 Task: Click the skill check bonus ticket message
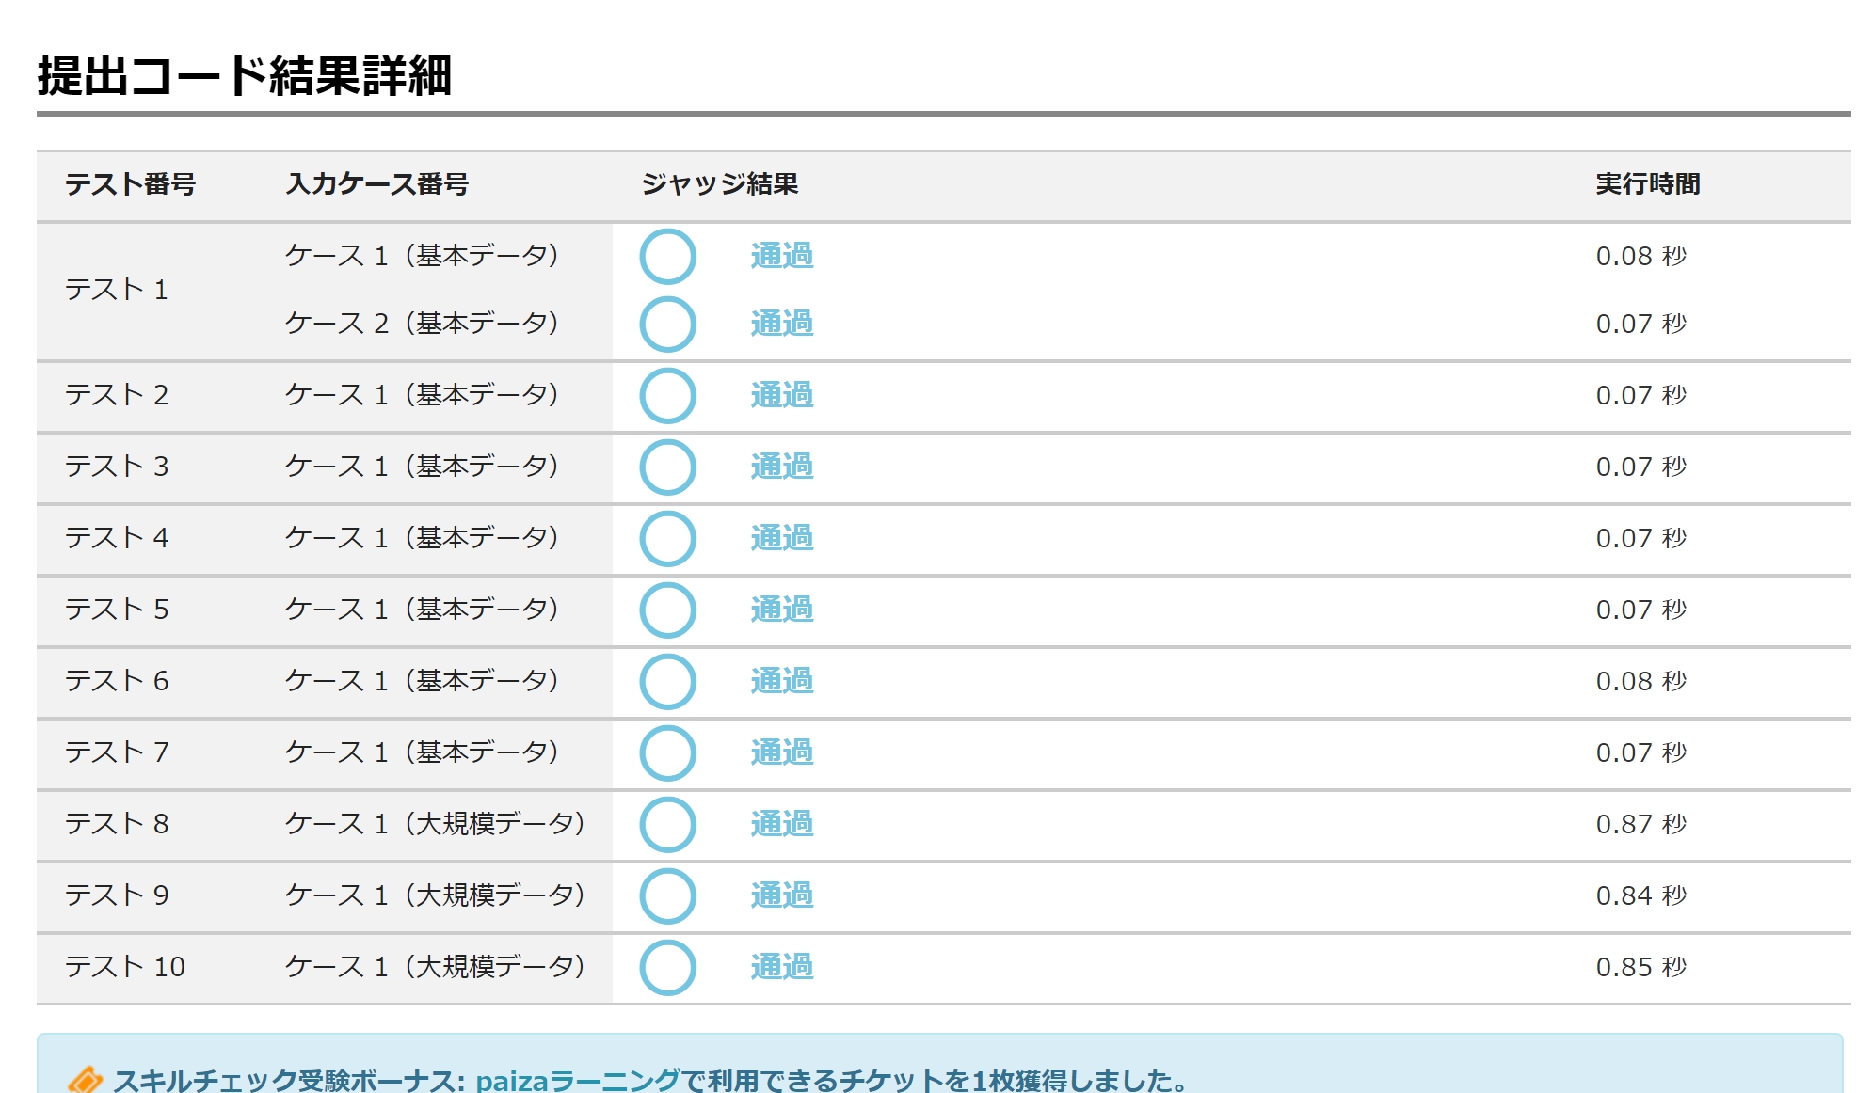point(649,1080)
